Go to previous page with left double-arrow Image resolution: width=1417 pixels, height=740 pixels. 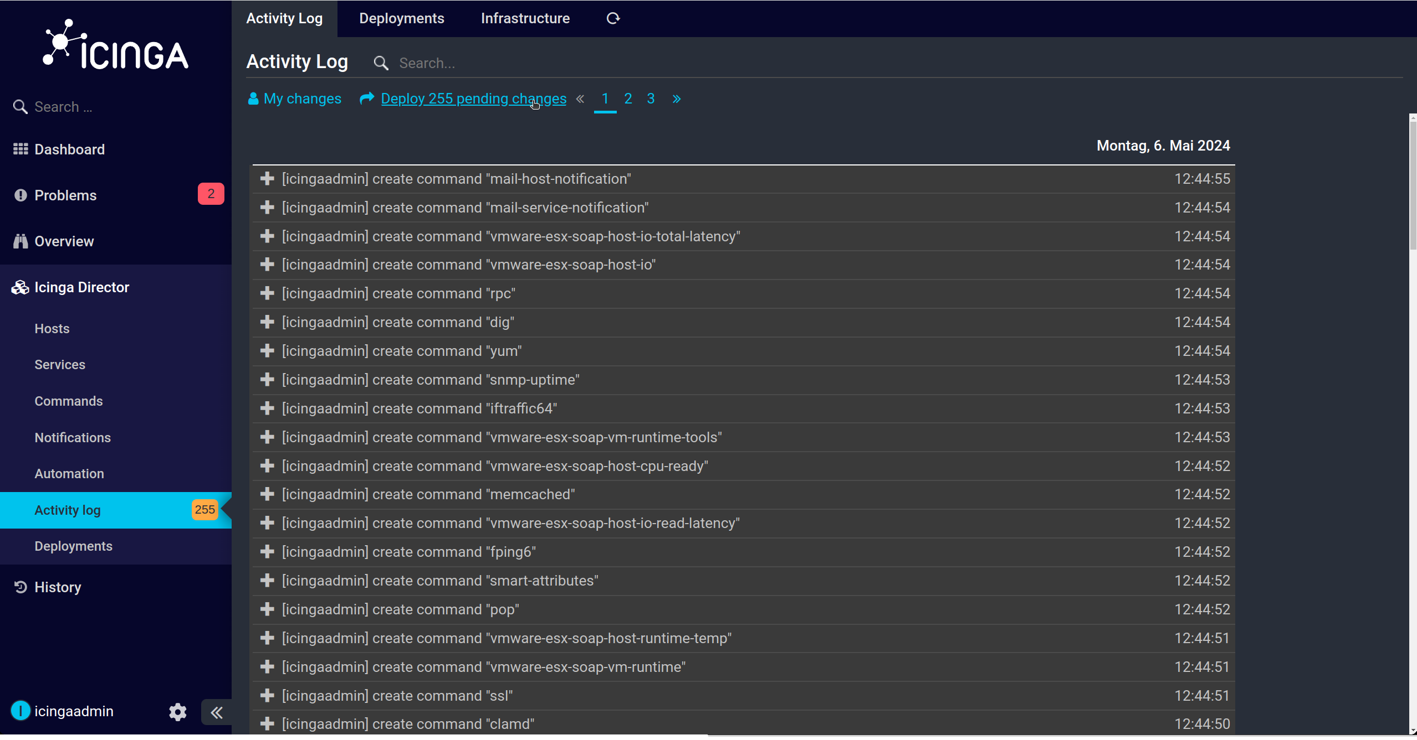(x=580, y=99)
